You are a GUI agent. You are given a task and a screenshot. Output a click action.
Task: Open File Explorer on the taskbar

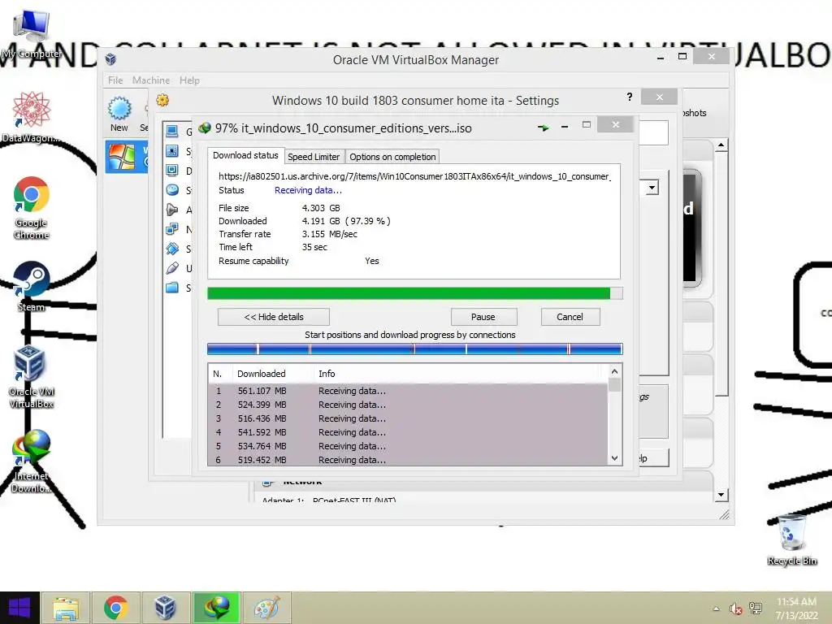pos(65,608)
